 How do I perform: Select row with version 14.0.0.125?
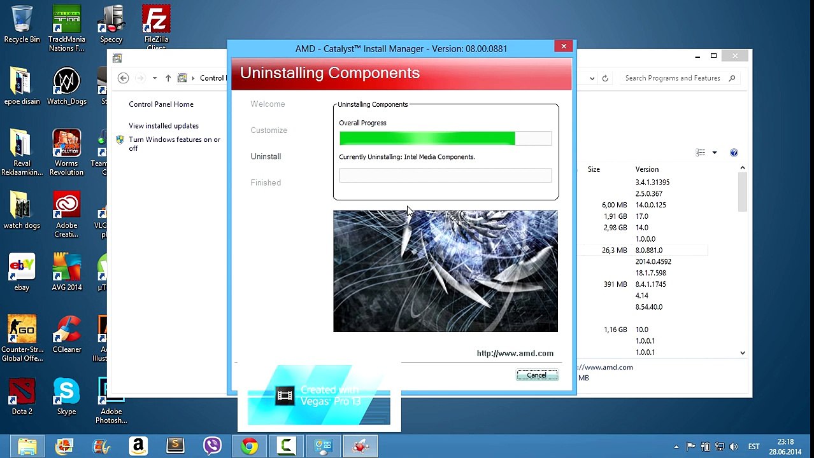pyautogui.click(x=643, y=205)
